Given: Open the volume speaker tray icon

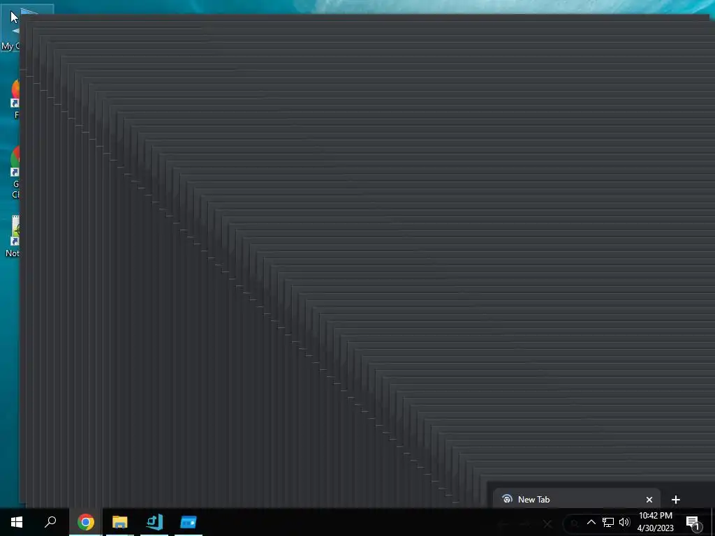Looking at the screenshot, I should coord(624,522).
